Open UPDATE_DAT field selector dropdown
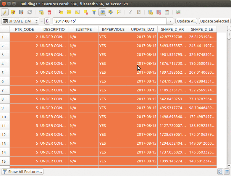Image resolution: width=231 pixels, height=176 pixels. point(20,21)
